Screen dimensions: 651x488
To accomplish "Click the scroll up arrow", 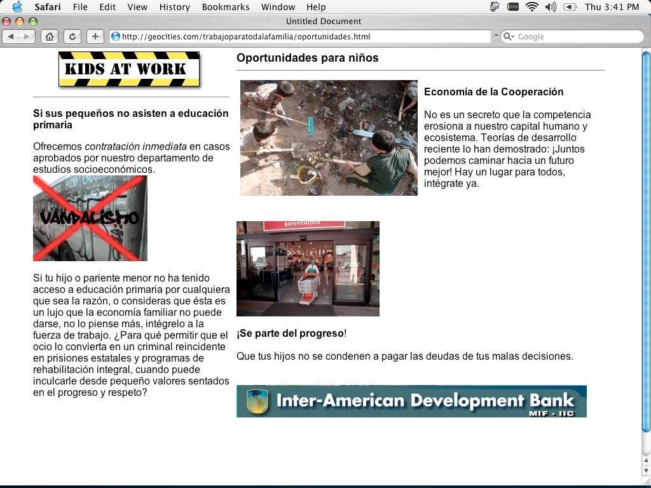I will click(646, 461).
